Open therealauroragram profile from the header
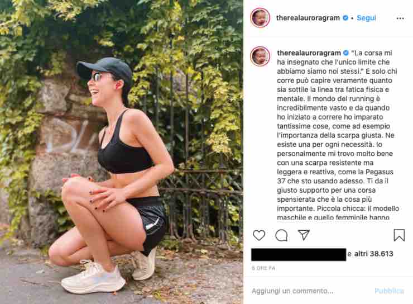 (x=308, y=18)
